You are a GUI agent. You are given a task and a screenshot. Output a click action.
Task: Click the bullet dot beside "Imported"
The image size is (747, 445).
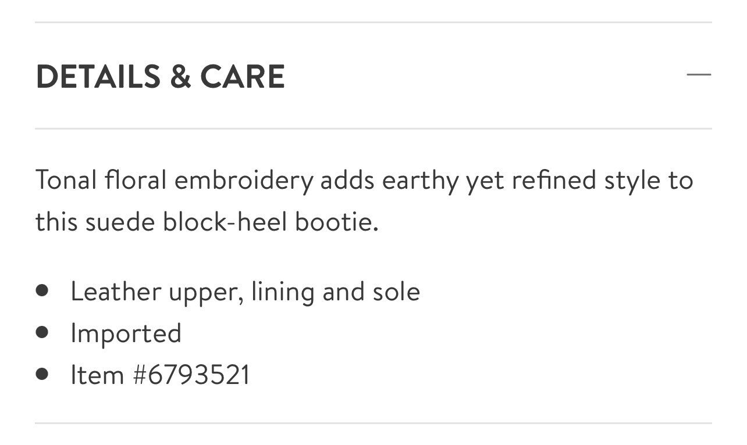(x=41, y=332)
